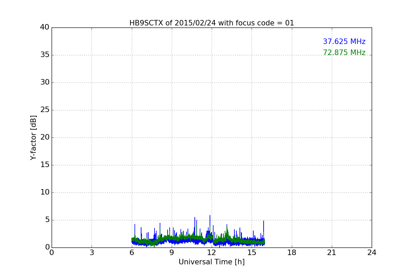Click the x-axis tick label '9'
Screen dimensions: 413x275
click(172, 253)
